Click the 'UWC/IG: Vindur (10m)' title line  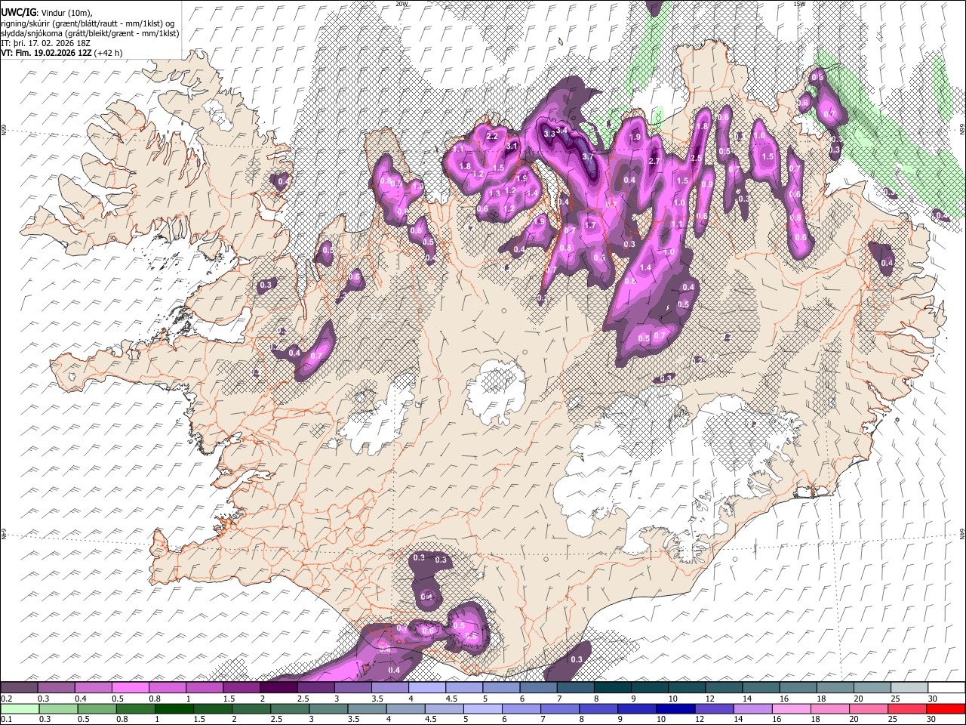46,13
